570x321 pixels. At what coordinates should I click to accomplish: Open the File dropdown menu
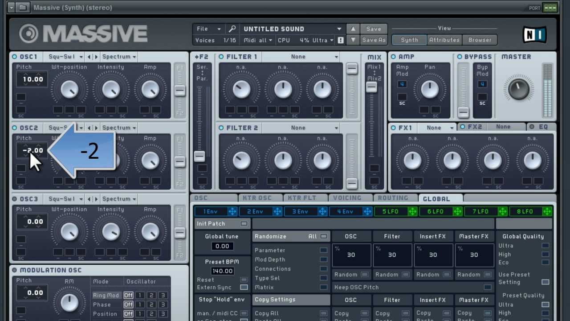pos(209,29)
